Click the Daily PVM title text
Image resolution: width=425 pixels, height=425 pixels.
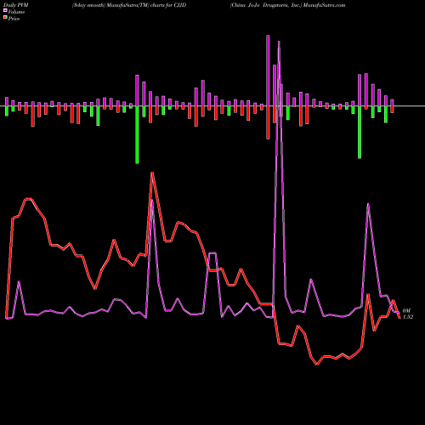click(x=16, y=5)
